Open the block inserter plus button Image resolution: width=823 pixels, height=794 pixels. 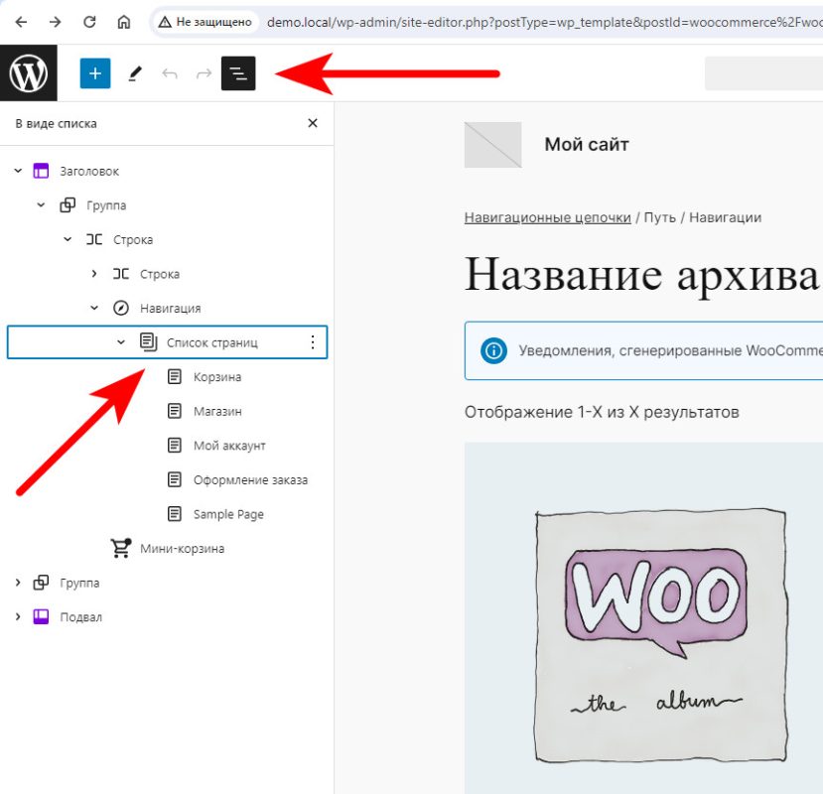click(x=95, y=73)
